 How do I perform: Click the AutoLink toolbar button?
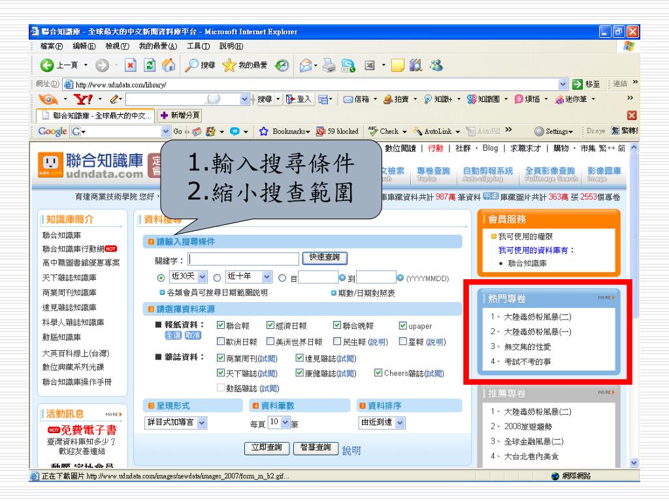tap(432, 131)
